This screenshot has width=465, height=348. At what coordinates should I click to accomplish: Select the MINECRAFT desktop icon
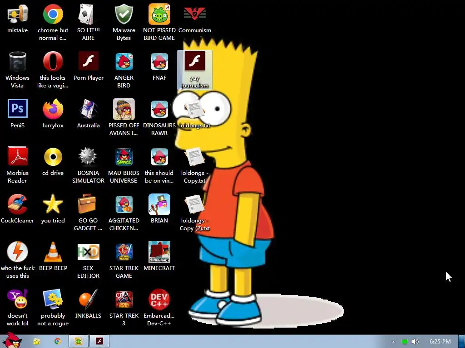159,252
